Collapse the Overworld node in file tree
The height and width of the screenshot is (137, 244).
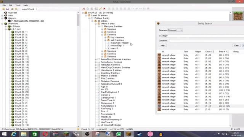click(2, 24)
